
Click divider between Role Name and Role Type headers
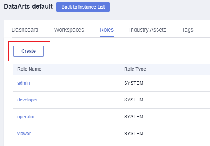click(x=120, y=69)
